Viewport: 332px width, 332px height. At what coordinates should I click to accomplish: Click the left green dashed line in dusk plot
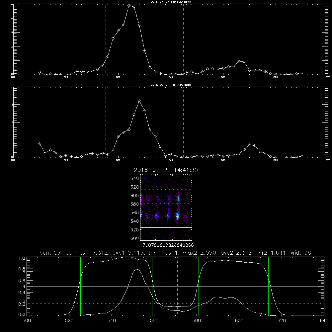coord(106,122)
